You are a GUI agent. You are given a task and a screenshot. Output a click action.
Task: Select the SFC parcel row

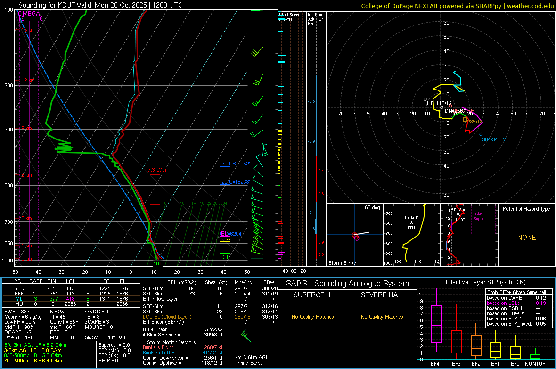pyautogui.click(x=71, y=288)
